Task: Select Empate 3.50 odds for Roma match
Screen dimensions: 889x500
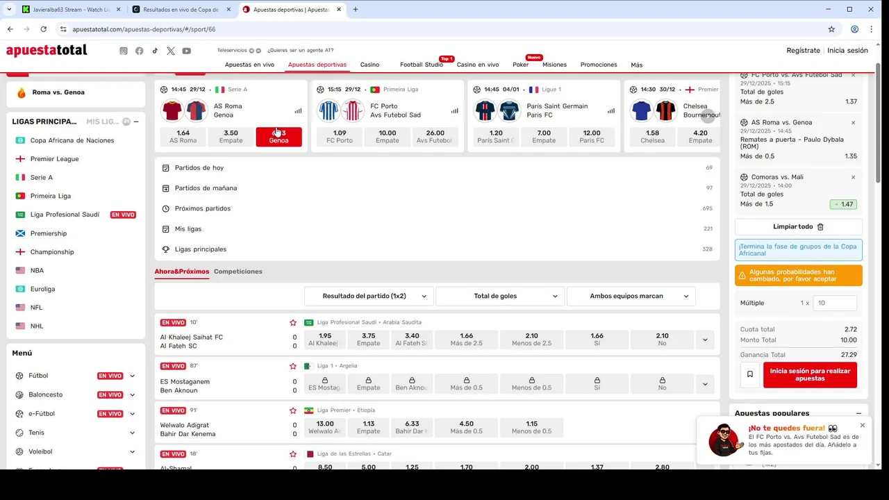Action: point(231,137)
